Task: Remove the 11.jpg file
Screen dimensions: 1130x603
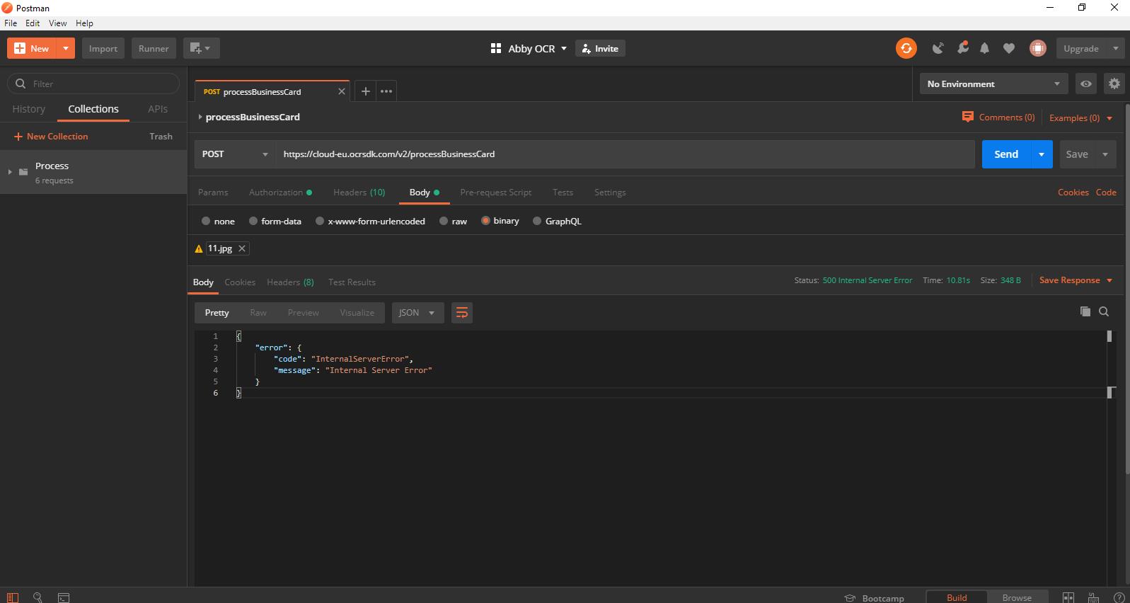Action: (242, 248)
